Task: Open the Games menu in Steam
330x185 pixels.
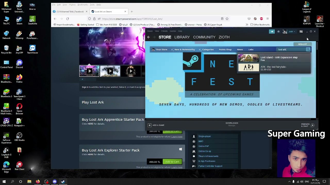Action: tap(173, 31)
